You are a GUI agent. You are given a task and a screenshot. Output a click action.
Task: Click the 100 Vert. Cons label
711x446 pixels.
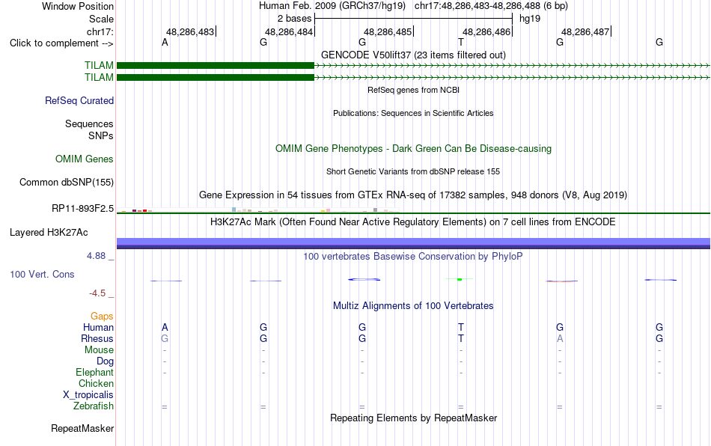tap(42, 274)
